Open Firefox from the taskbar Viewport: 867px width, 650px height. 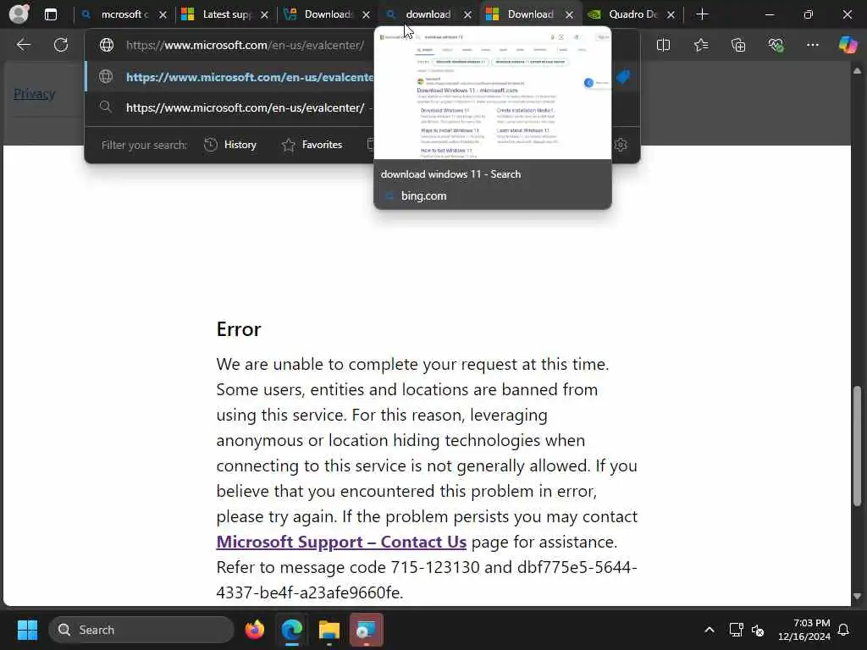pyautogui.click(x=254, y=630)
